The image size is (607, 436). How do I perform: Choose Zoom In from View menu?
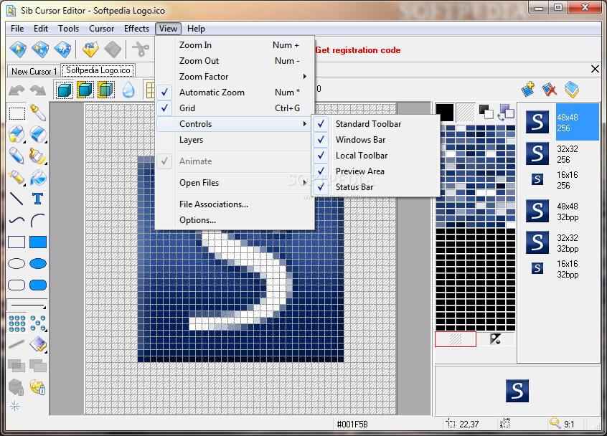[x=235, y=45]
